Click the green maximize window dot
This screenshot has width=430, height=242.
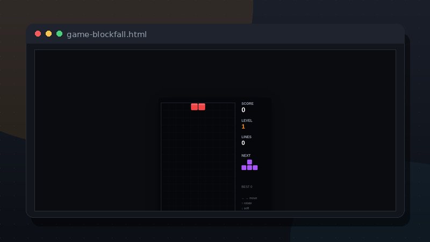(59, 34)
